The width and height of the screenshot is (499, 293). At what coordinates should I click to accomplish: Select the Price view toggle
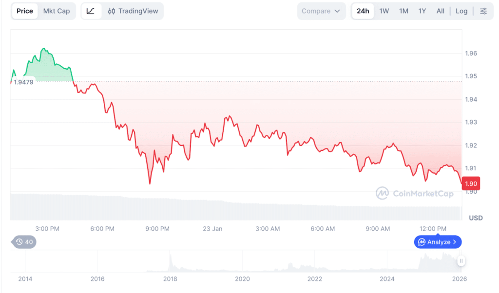click(x=24, y=11)
